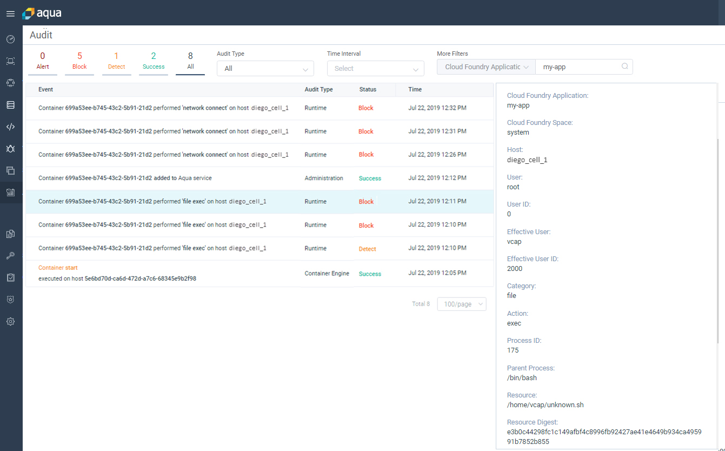This screenshot has height=451, width=725.
Task: Open the Time Interval Select dropdown
Action: (375, 69)
